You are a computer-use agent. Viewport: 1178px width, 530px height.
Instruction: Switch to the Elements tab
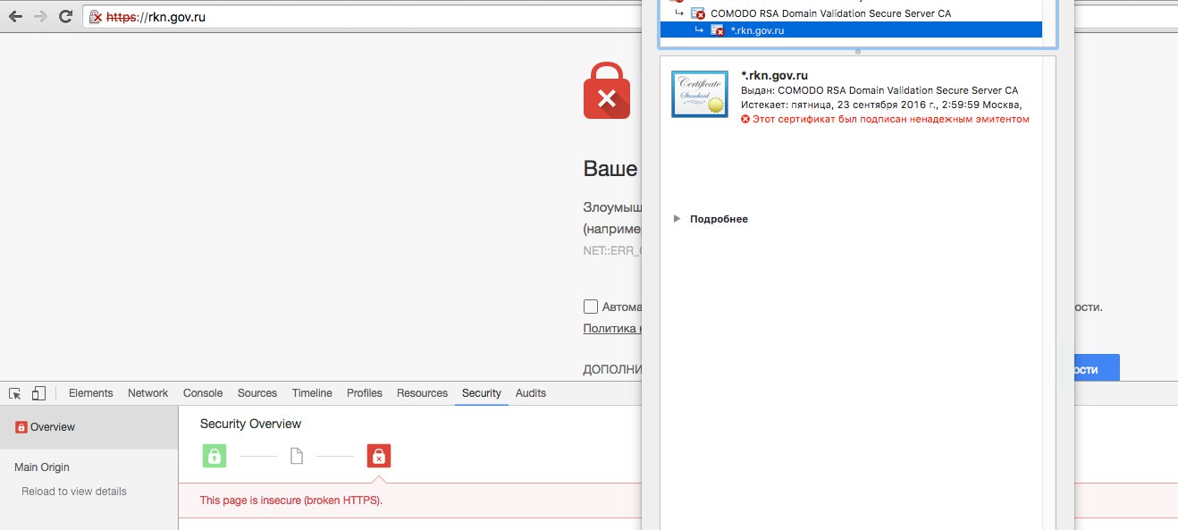91,393
